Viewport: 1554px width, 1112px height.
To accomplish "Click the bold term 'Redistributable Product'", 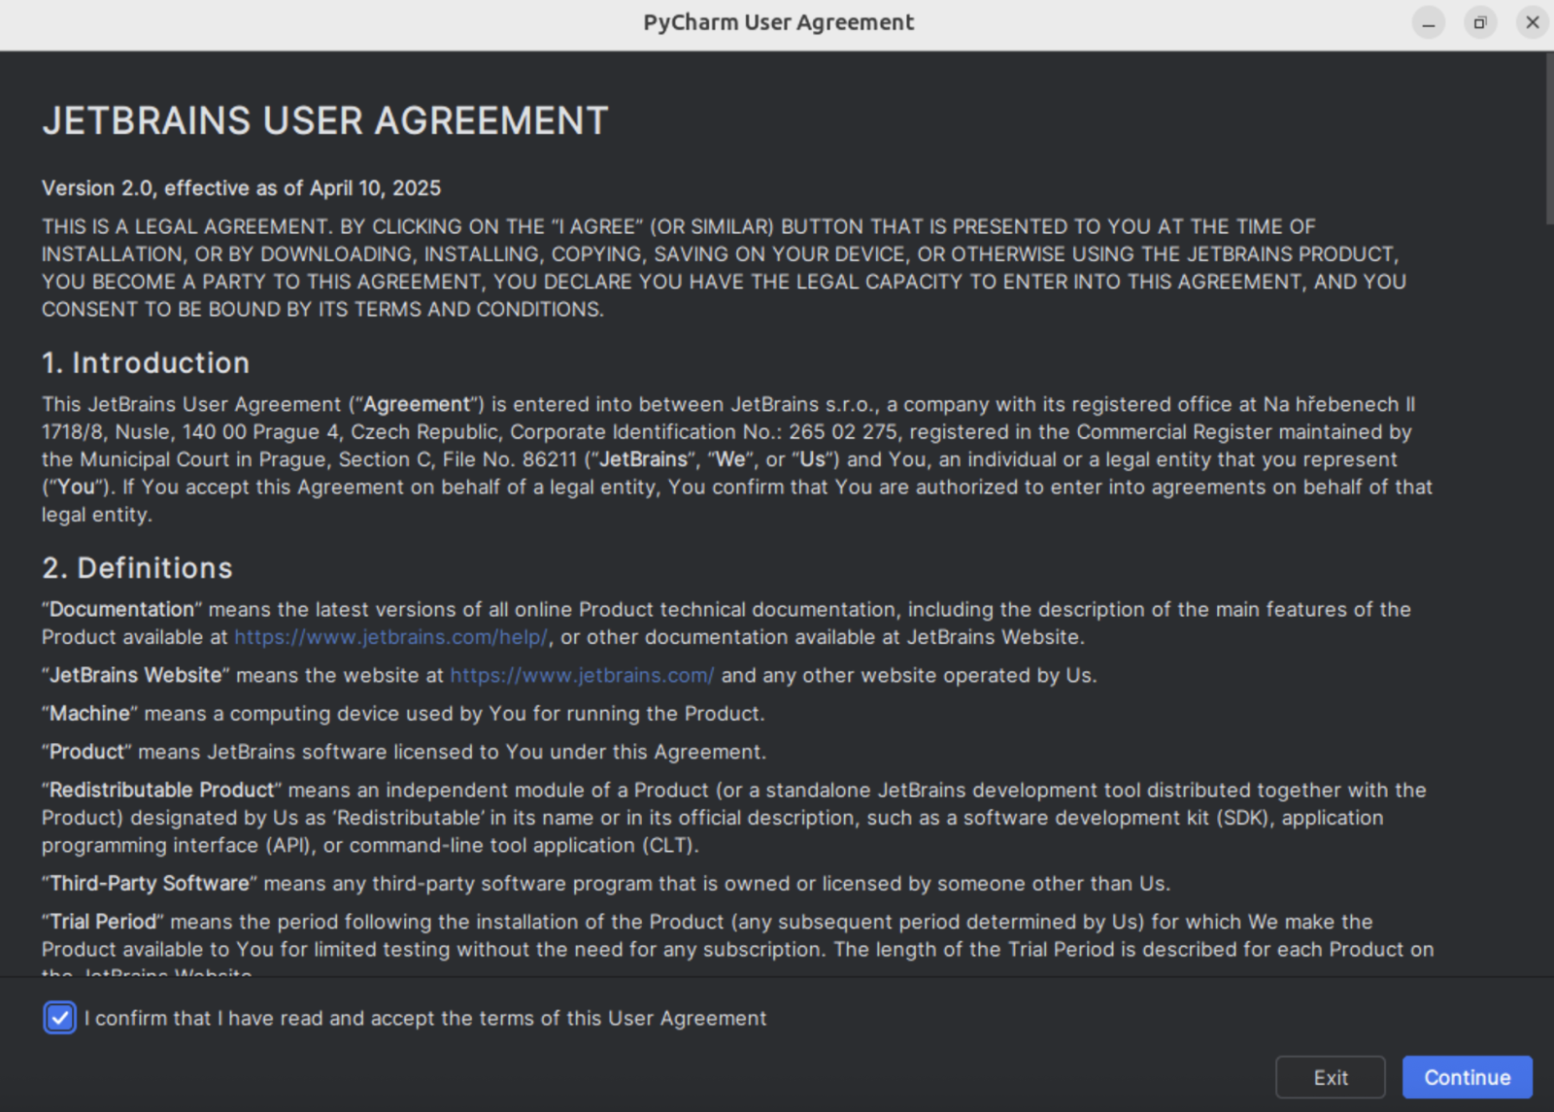I will 161,790.
